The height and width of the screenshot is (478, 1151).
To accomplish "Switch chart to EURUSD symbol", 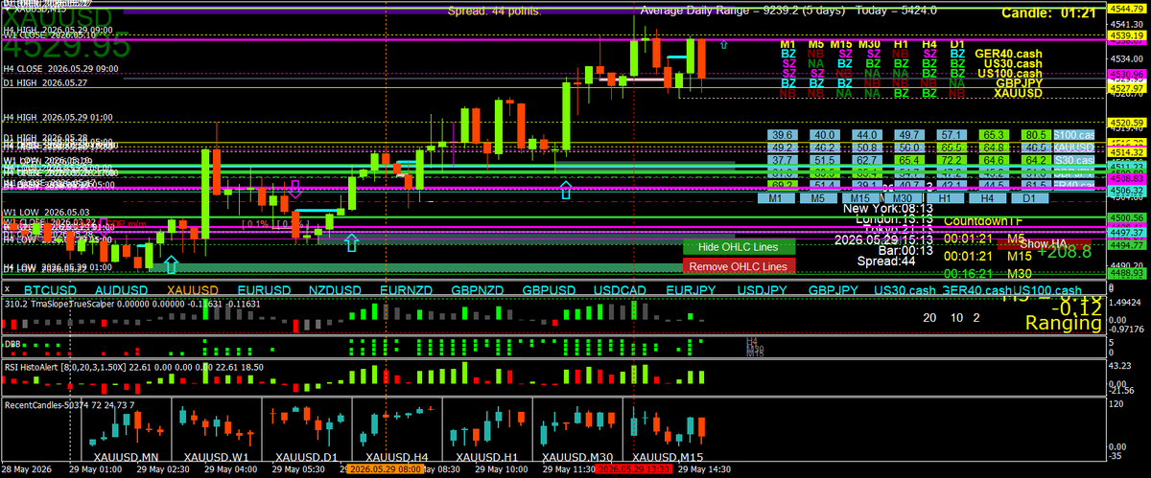I will [x=264, y=289].
